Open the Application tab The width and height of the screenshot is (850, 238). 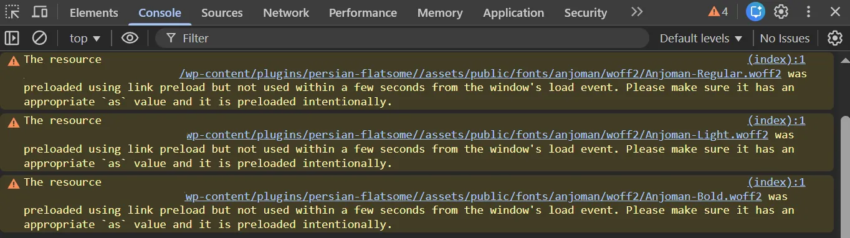[513, 12]
